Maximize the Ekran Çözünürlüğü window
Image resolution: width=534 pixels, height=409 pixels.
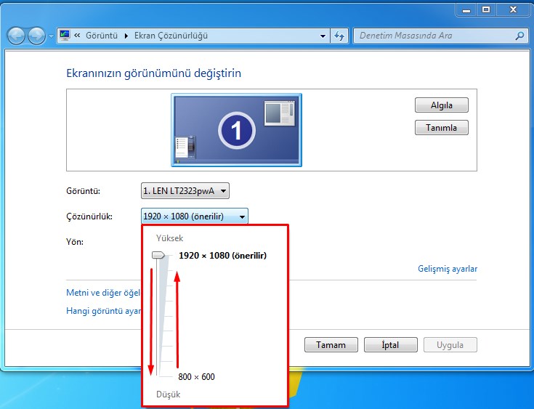coord(486,9)
